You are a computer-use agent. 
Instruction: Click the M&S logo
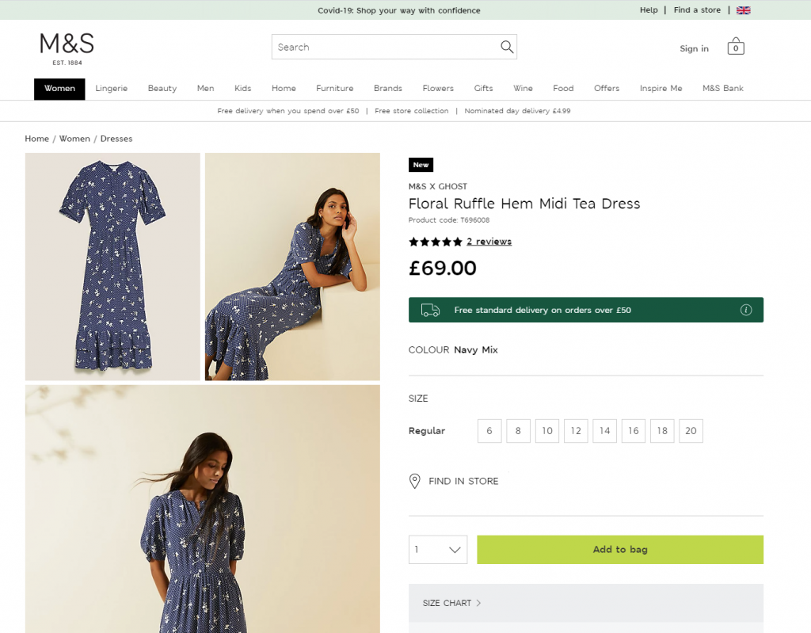(x=67, y=48)
